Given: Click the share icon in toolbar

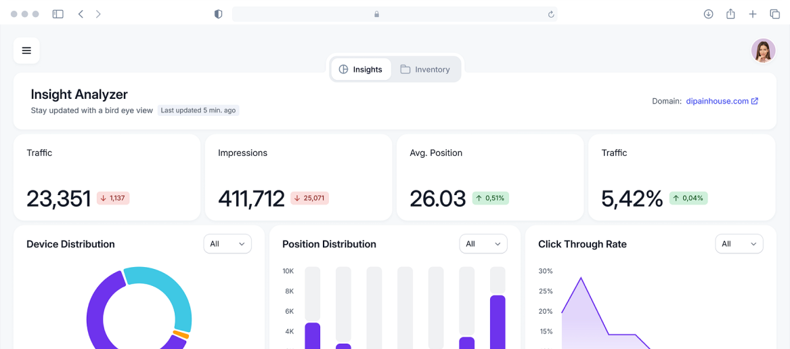Looking at the screenshot, I should [730, 14].
